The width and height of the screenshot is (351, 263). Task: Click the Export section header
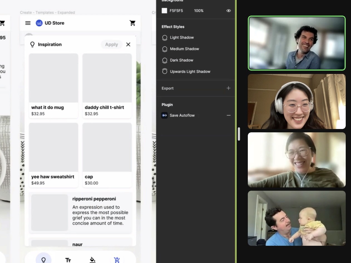pos(167,88)
